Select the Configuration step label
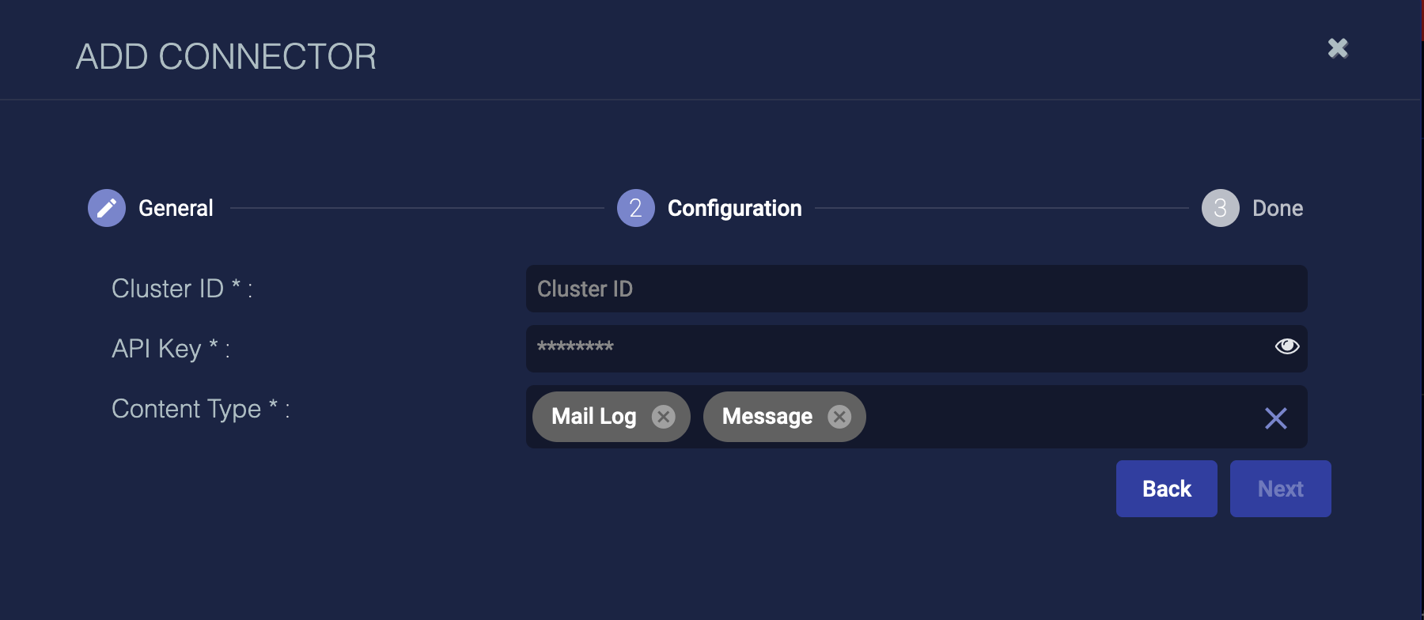Screen dimensions: 1424x620 [734, 208]
